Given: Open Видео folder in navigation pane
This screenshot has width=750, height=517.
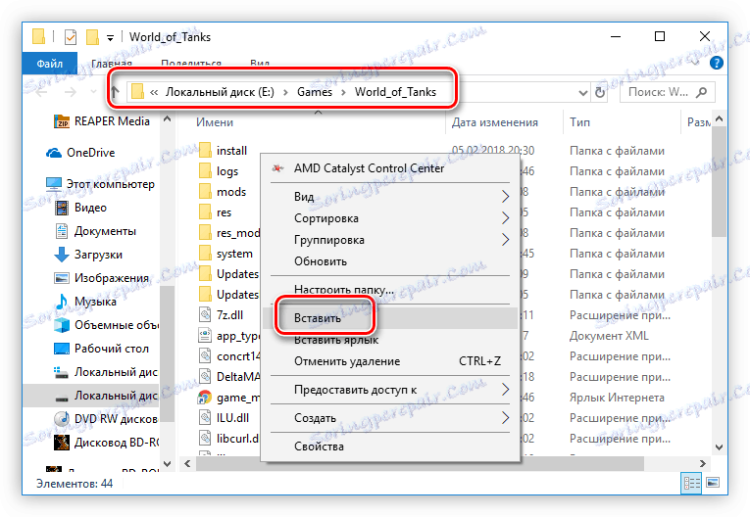Looking at the screenshot, I should click(80, 208).
